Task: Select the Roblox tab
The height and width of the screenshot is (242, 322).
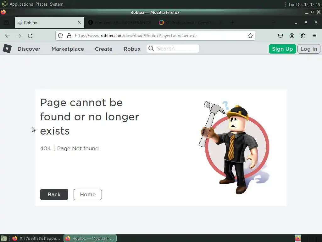Action: pyautogui.click(x=49, y=22)
